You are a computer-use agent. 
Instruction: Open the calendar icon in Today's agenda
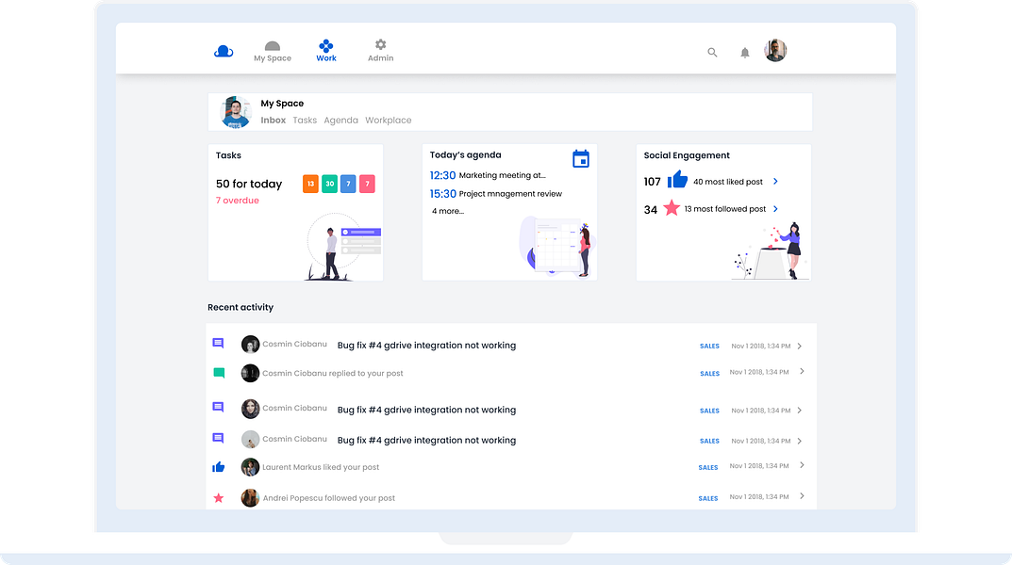581,158
